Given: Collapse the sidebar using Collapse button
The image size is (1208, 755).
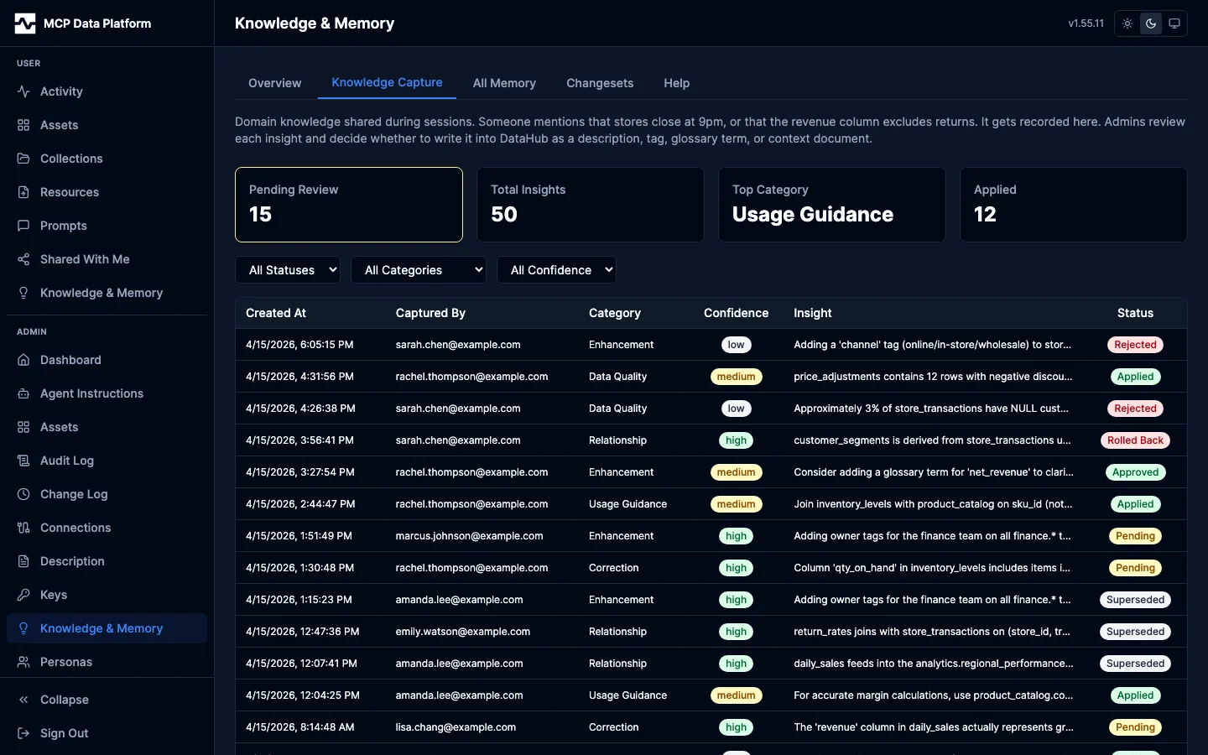Looking at the screenshot, I should pos(64,700).
